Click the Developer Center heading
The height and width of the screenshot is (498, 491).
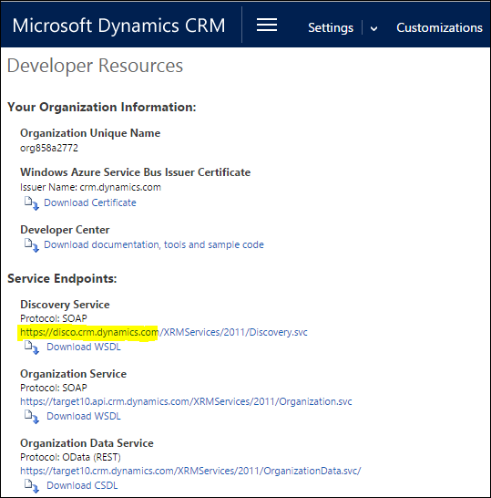(65, 230)
